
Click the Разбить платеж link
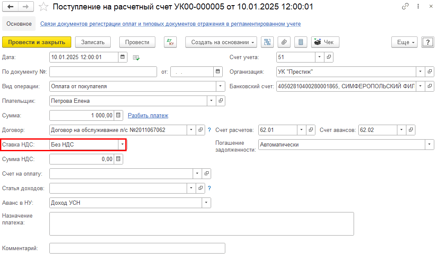[148, 115]
